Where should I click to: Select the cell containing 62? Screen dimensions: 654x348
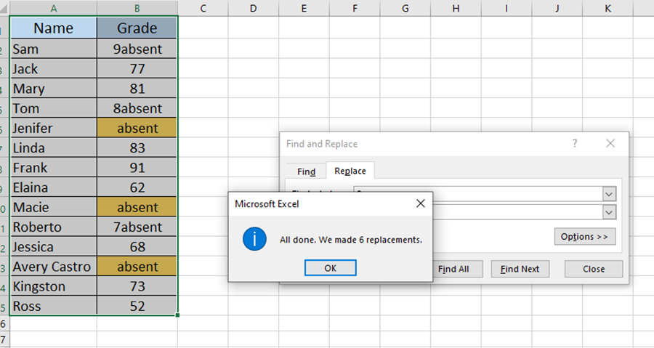(x=137, y=187)
